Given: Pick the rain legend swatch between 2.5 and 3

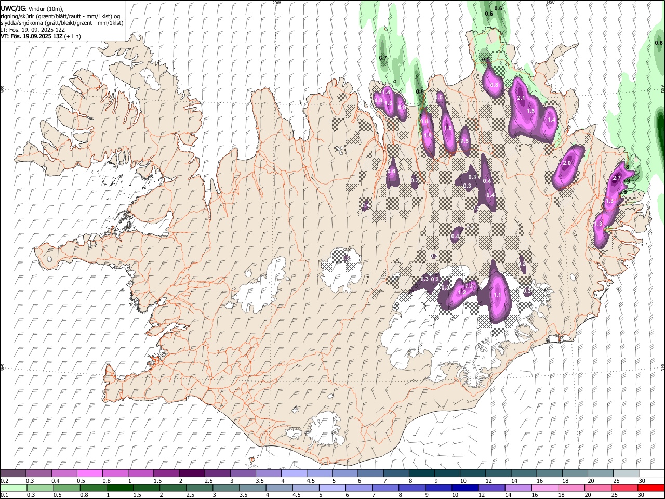Looking at the screenshot, I should point(199,488).
